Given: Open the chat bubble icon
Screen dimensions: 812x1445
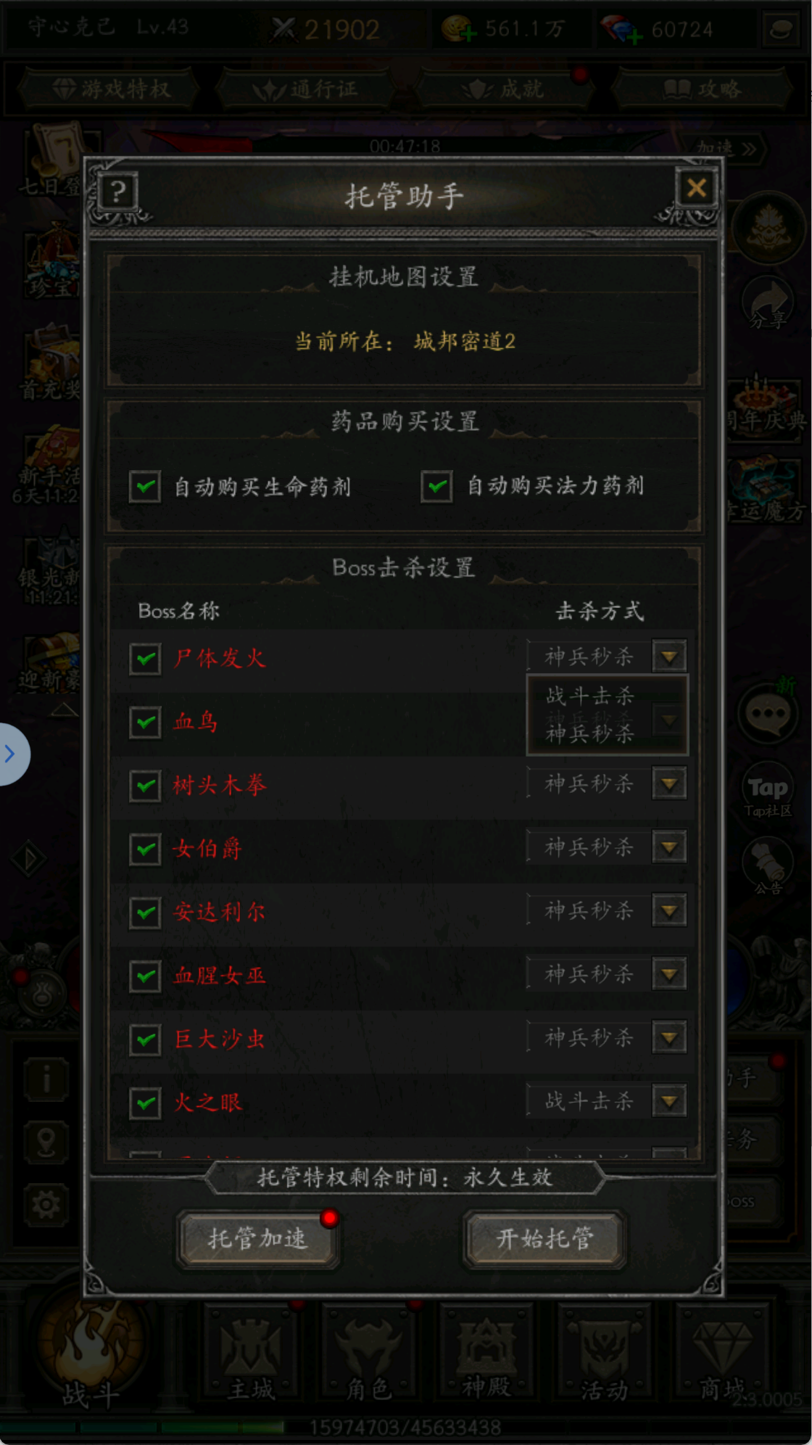Looking at the screenshot, I should 768,713.
